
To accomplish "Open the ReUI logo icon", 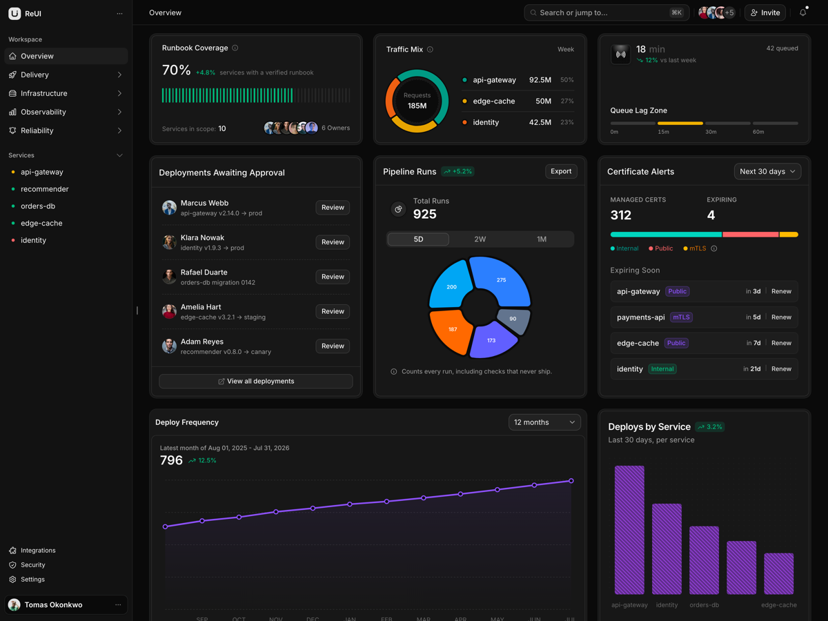I will tap(14, 13).
